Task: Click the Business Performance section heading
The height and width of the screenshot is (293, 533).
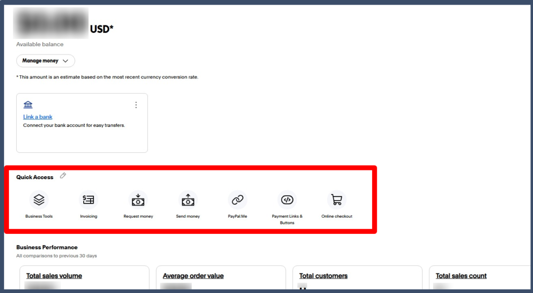Action: point(47,247)
